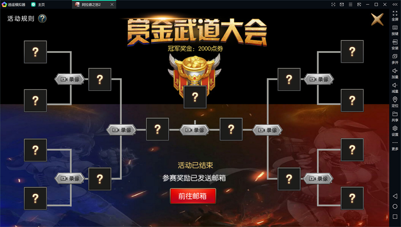Lower volume with the 减量 icon
Viewport: 401px width, 227px height.
pos(395,88)
